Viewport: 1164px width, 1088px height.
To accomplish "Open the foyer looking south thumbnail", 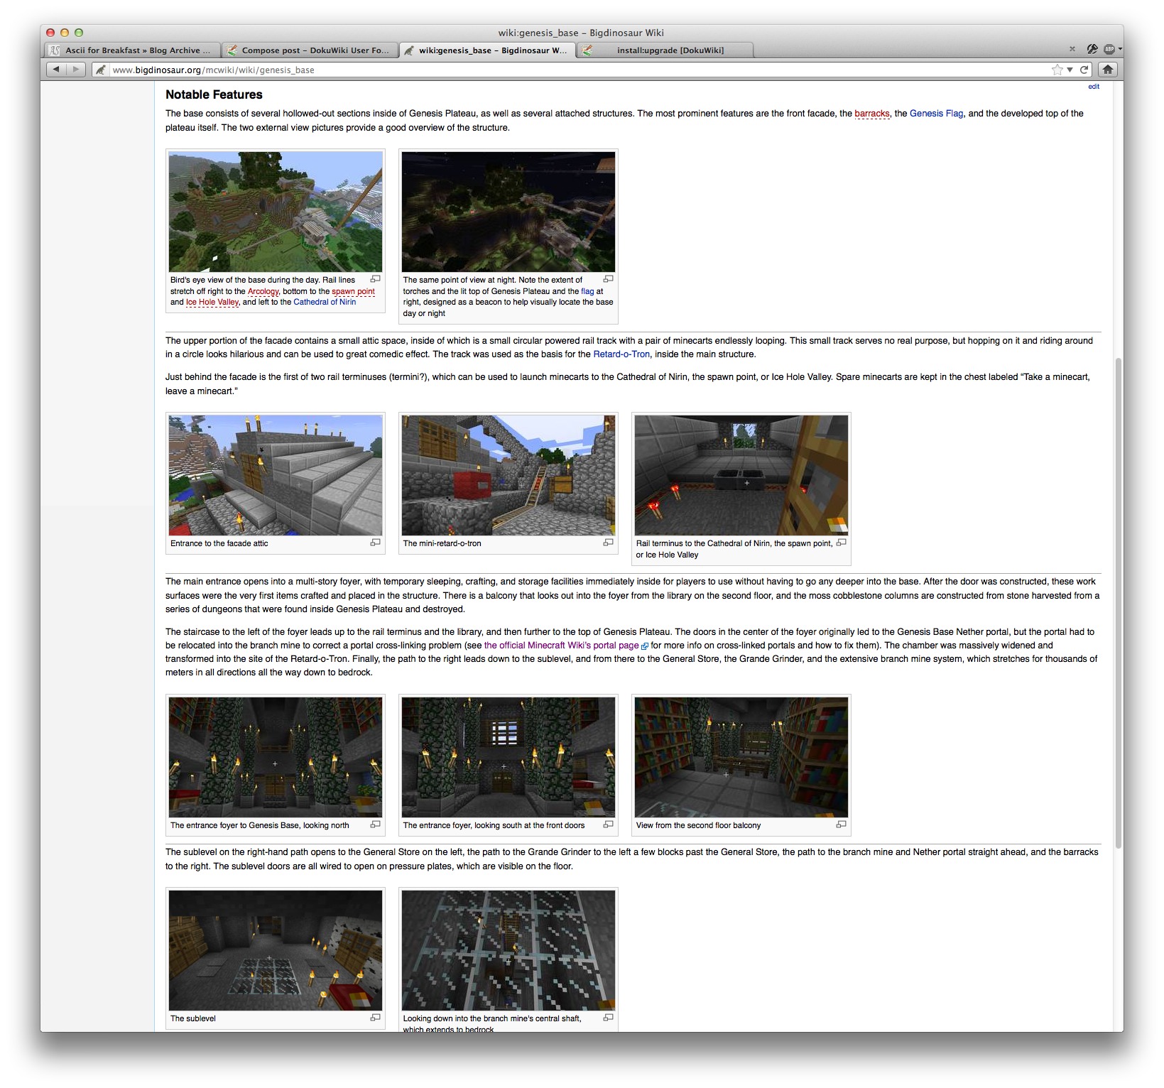I will click(508, 757).
